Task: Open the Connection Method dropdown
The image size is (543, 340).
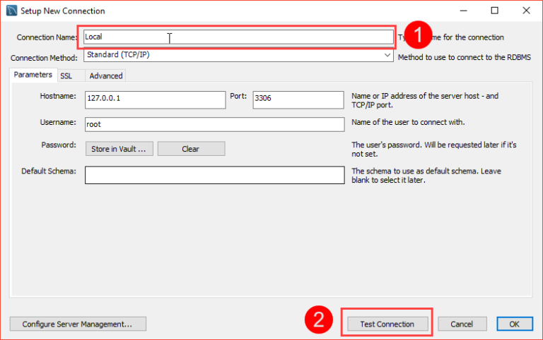Action: pos(238,55)
